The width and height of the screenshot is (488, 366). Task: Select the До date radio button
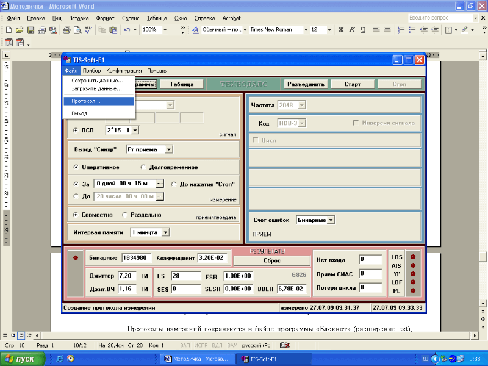coord(76,196)
